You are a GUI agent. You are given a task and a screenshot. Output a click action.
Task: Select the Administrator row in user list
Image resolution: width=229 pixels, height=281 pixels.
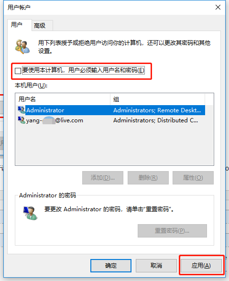pyautogui.click(x=111, y=110)
